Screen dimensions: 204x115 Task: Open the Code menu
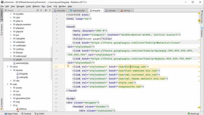[x=28, y=6]
